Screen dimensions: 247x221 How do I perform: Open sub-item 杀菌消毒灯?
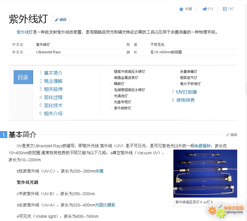[x=189, y=72]
